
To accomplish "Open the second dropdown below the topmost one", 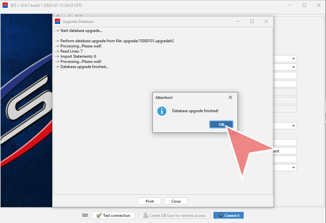I will pos(293,67).
